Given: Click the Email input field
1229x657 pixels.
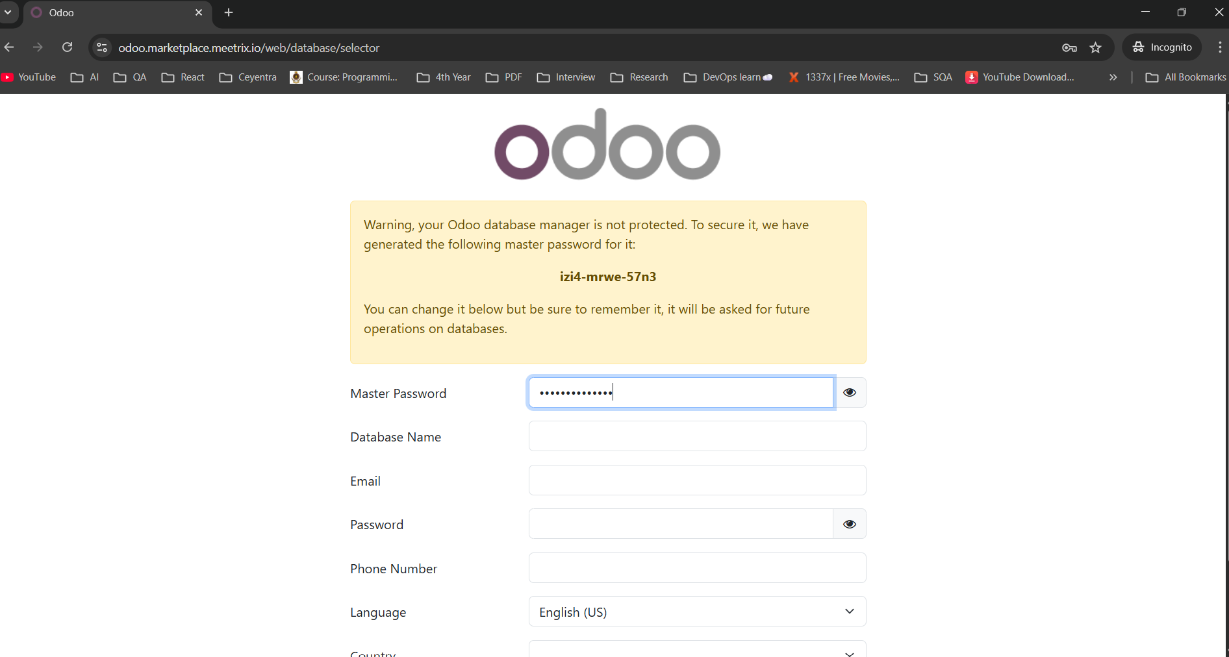Looking at the screenshot, I should pos(696,480).
